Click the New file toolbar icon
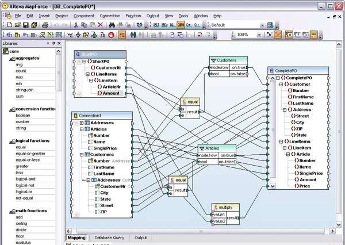The width and height of the screenshot is (345, 245). (x=9, y=25)
